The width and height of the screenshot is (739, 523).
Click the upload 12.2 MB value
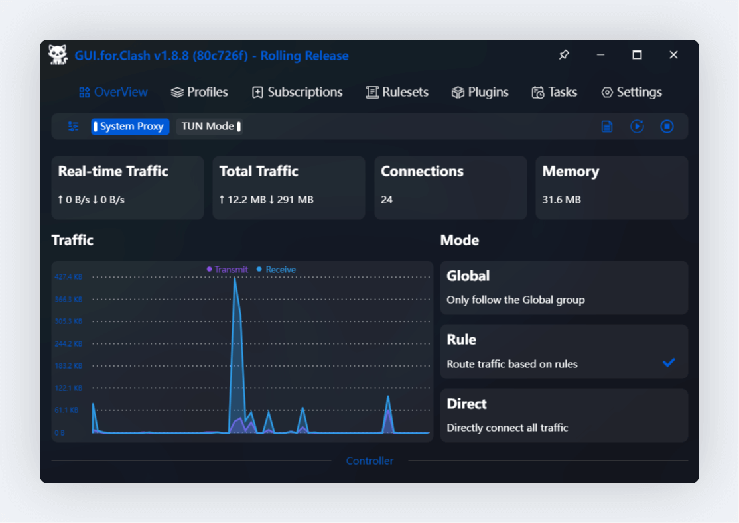243,200
